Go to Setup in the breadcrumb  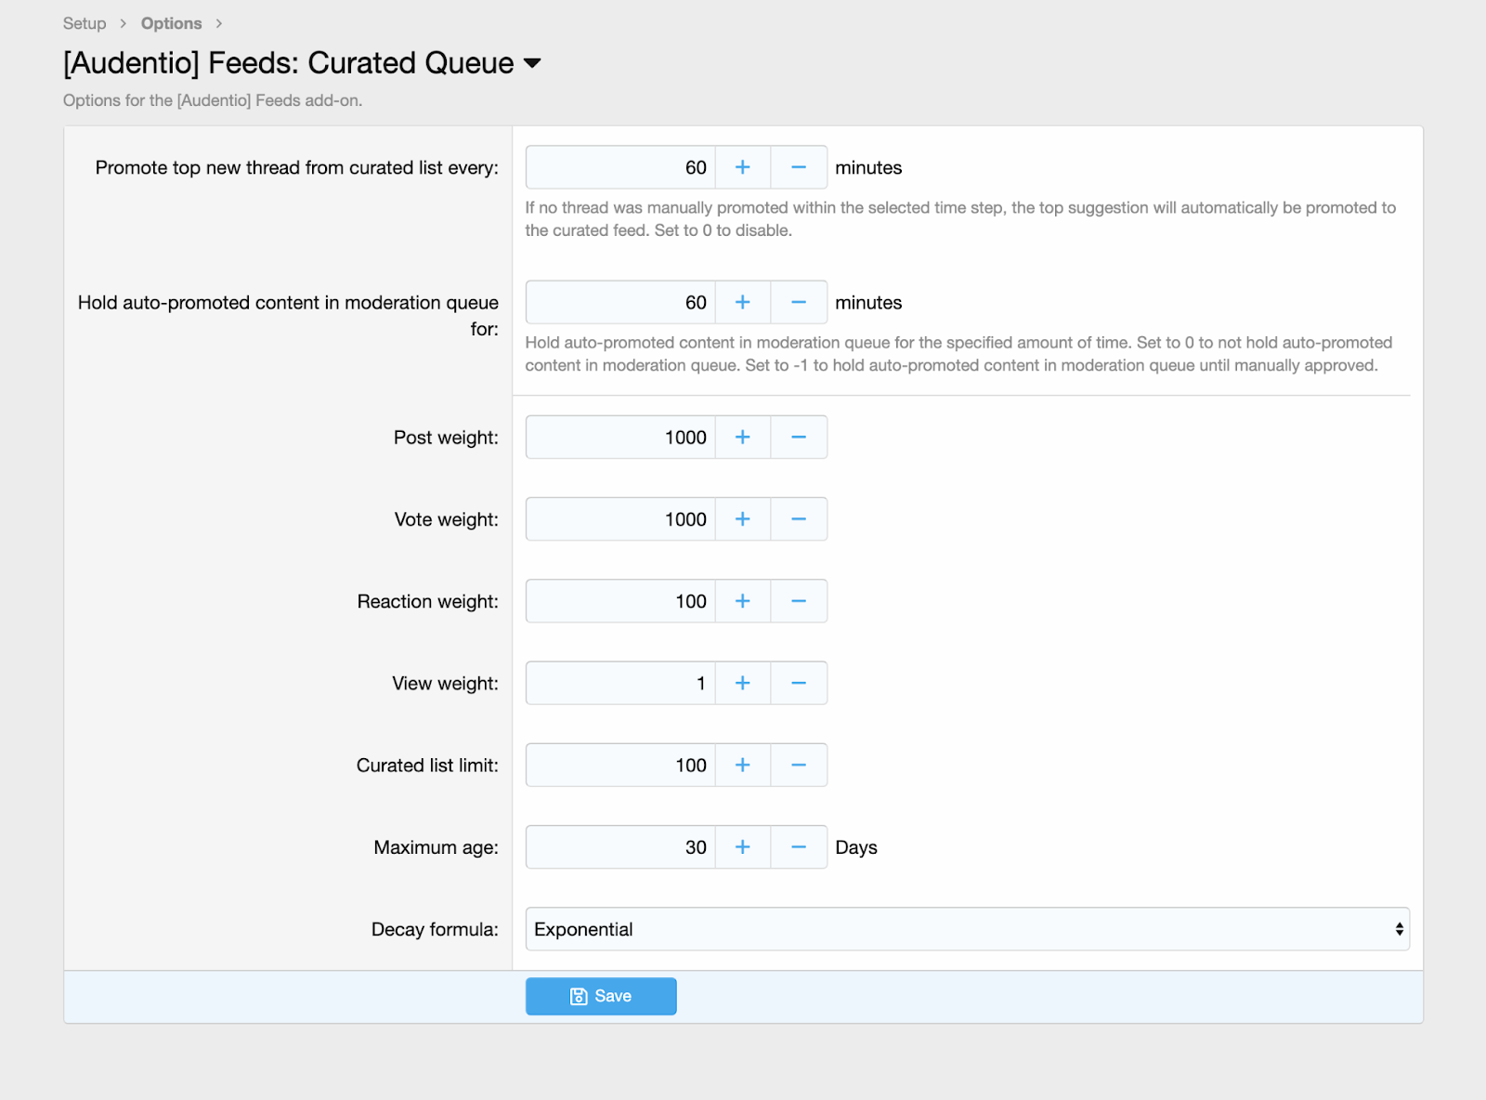point(85,23)
